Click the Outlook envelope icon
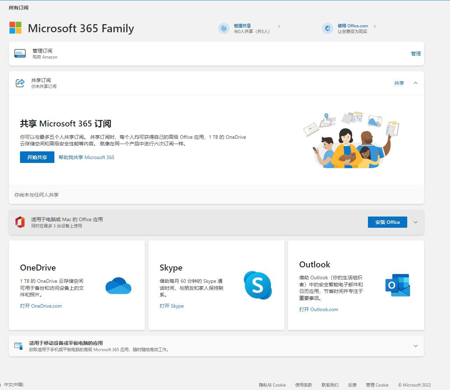Viewport: 450px width, 390px height. coord(398,285)
